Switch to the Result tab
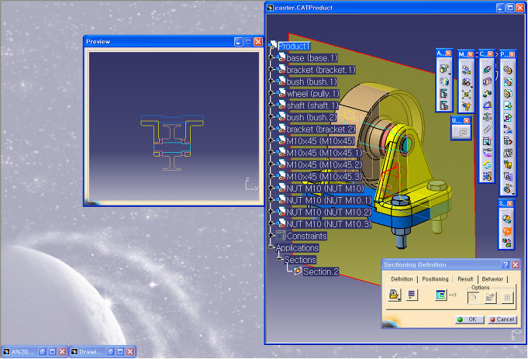The width and height of the screenshot is (528, 359). coord(465,279)
